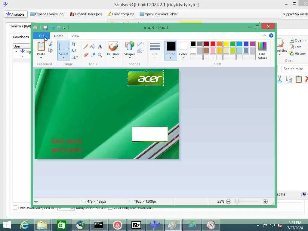Screen dimensions: 308x231
Task: Select the Color picker eyedropper
Action: [93, 55]
